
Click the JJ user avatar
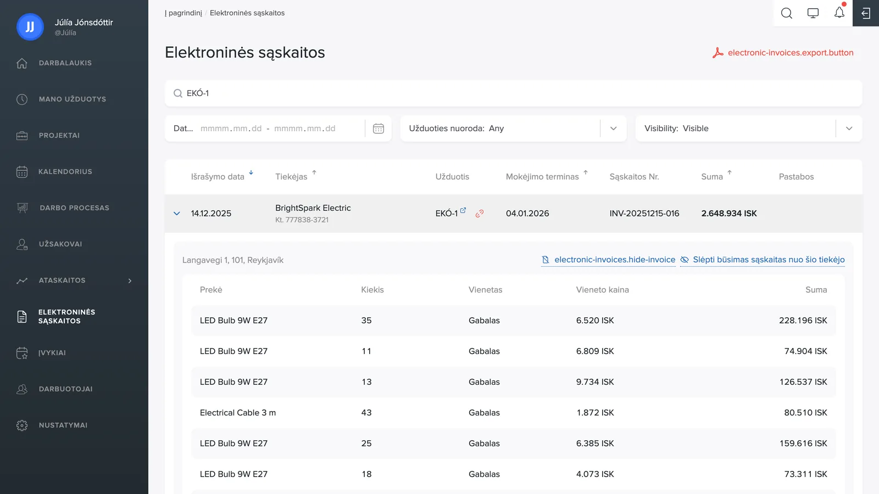pyautogui.click(x=30, y=27)
